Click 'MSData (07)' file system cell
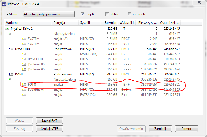This screenshot has width=207, height=137. tap(88, 54)
